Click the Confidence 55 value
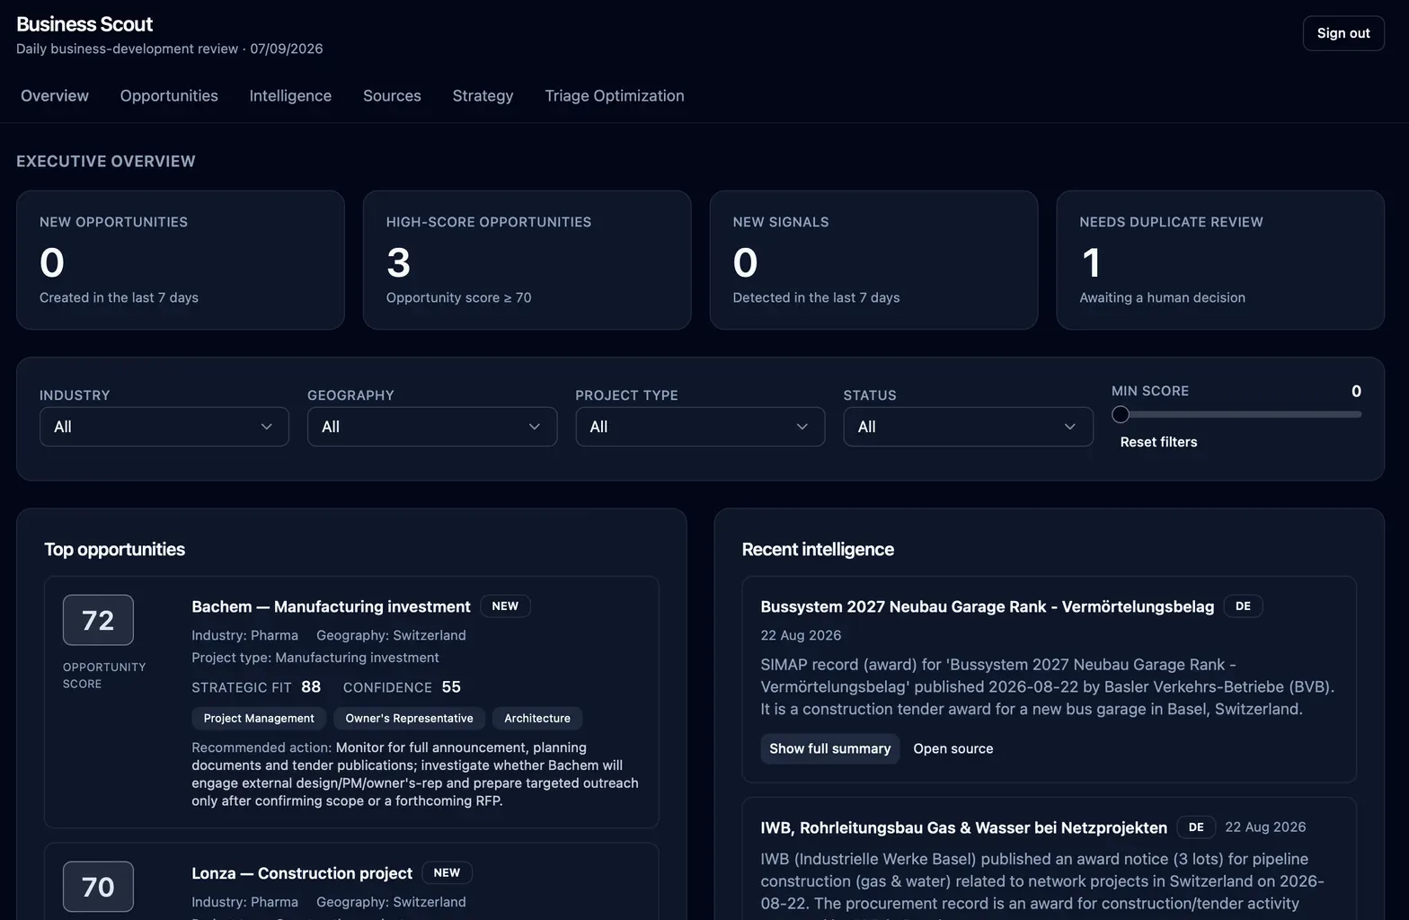This screenshot has width=1409, height=920. (x=451, y=686)
